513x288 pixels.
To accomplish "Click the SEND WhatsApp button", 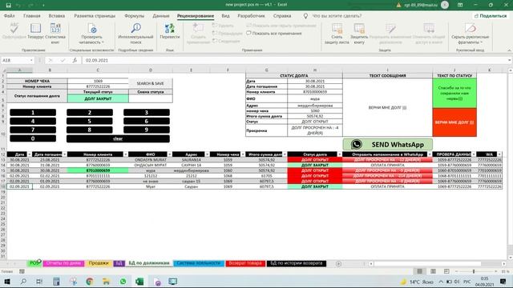I will (388, 144).
